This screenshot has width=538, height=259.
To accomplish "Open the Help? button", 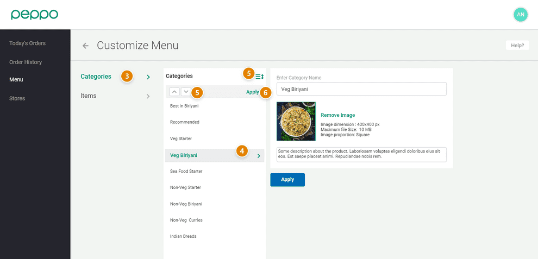I will [517, 46].
